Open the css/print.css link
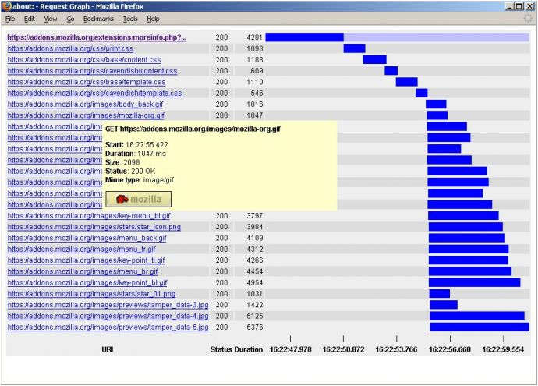The image size is (538, 386). (70, 48)
